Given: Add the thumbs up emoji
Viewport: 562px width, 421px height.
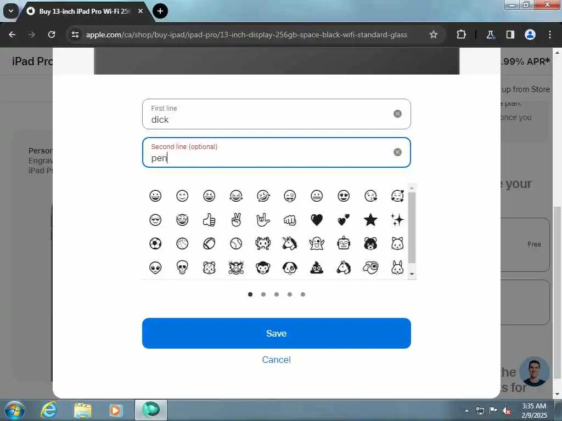Looking at the screenshot, I should click(x=209, y=220).
